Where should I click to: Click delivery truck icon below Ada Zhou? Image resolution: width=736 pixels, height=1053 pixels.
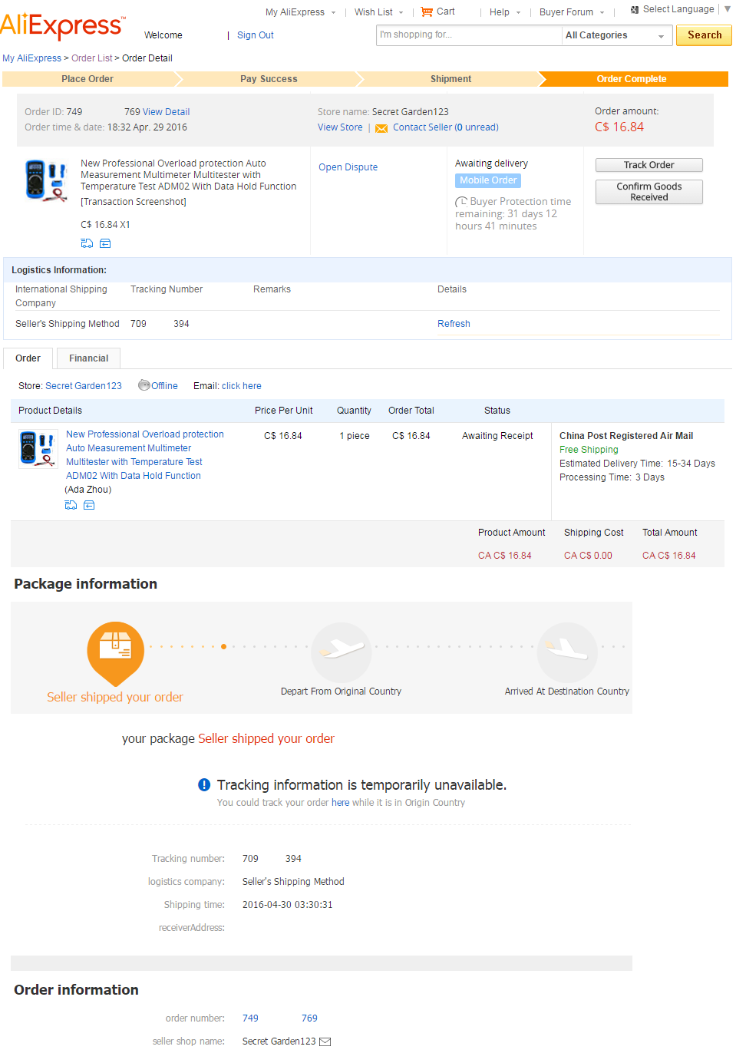71,505
